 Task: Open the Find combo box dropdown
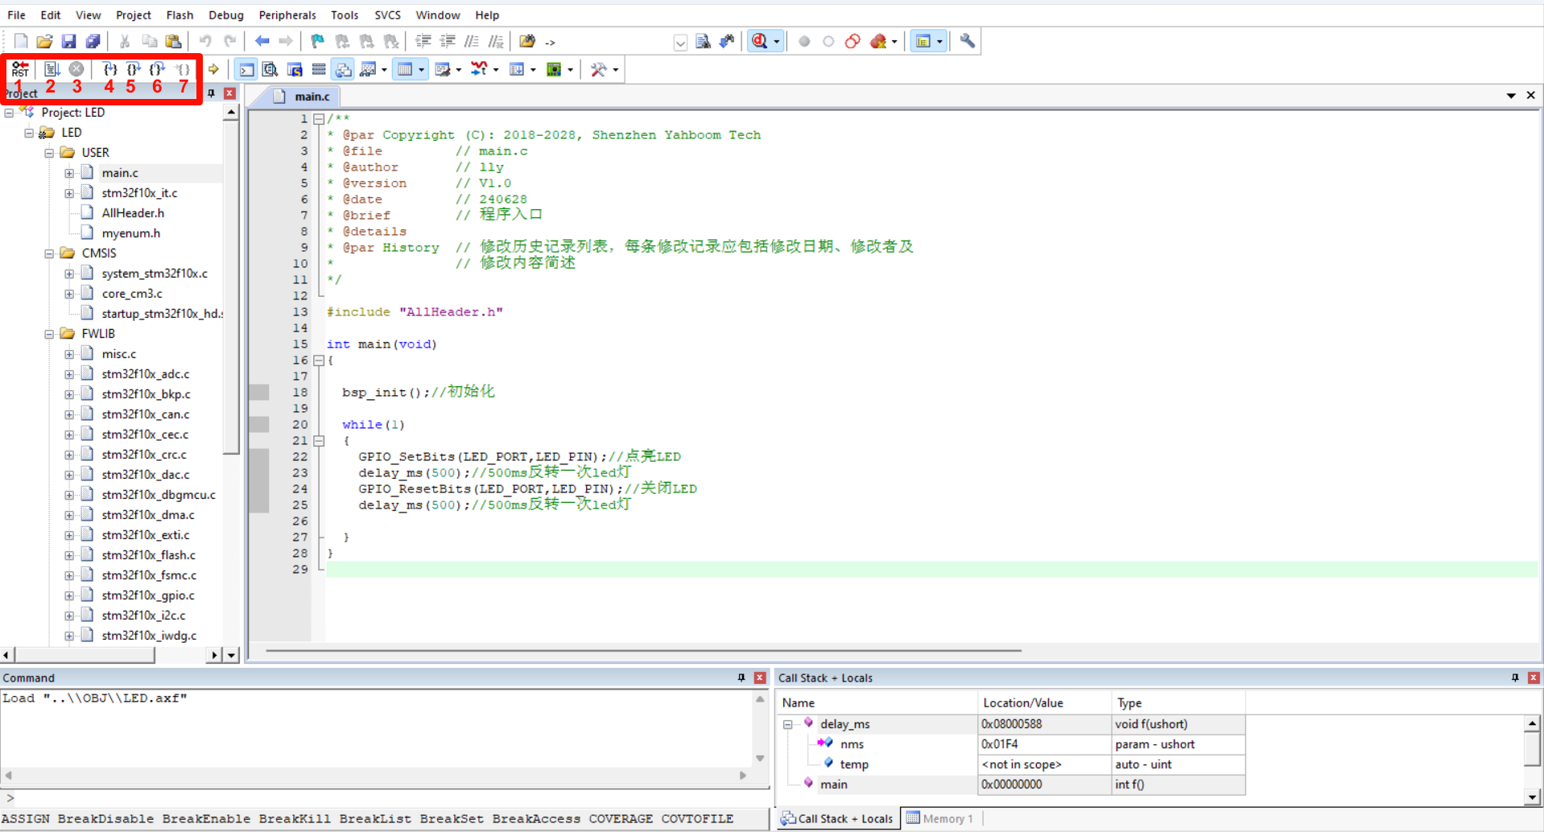click(x=680, y=43)
